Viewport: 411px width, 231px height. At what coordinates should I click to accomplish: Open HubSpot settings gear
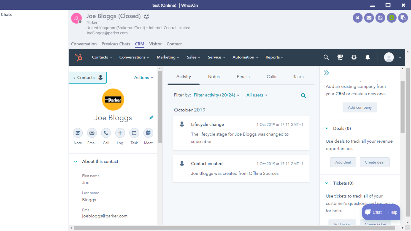click(x=354, y=57)
